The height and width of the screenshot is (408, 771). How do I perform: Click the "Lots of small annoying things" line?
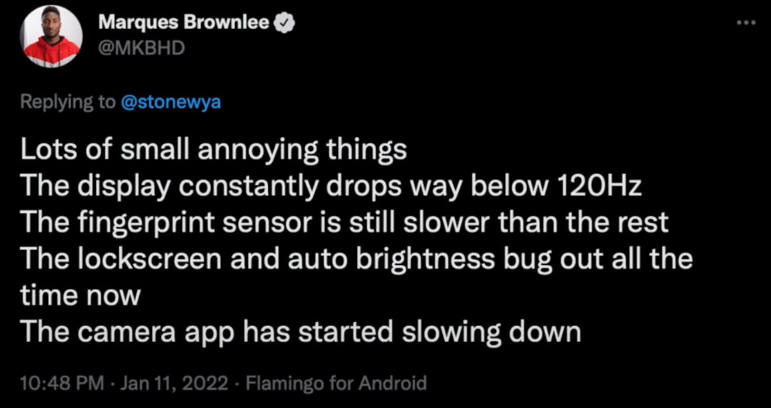point(214,151)
